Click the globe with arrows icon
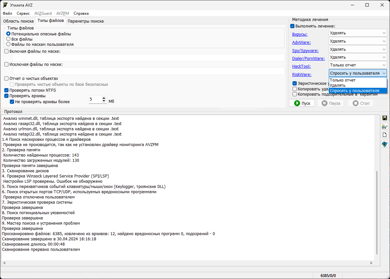This screenshot has width=390, height=279. click(384, 144)
